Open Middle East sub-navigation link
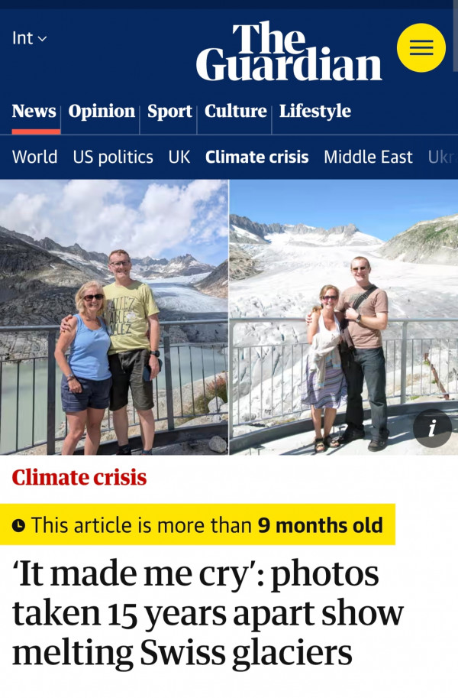 tap(368, 157)
